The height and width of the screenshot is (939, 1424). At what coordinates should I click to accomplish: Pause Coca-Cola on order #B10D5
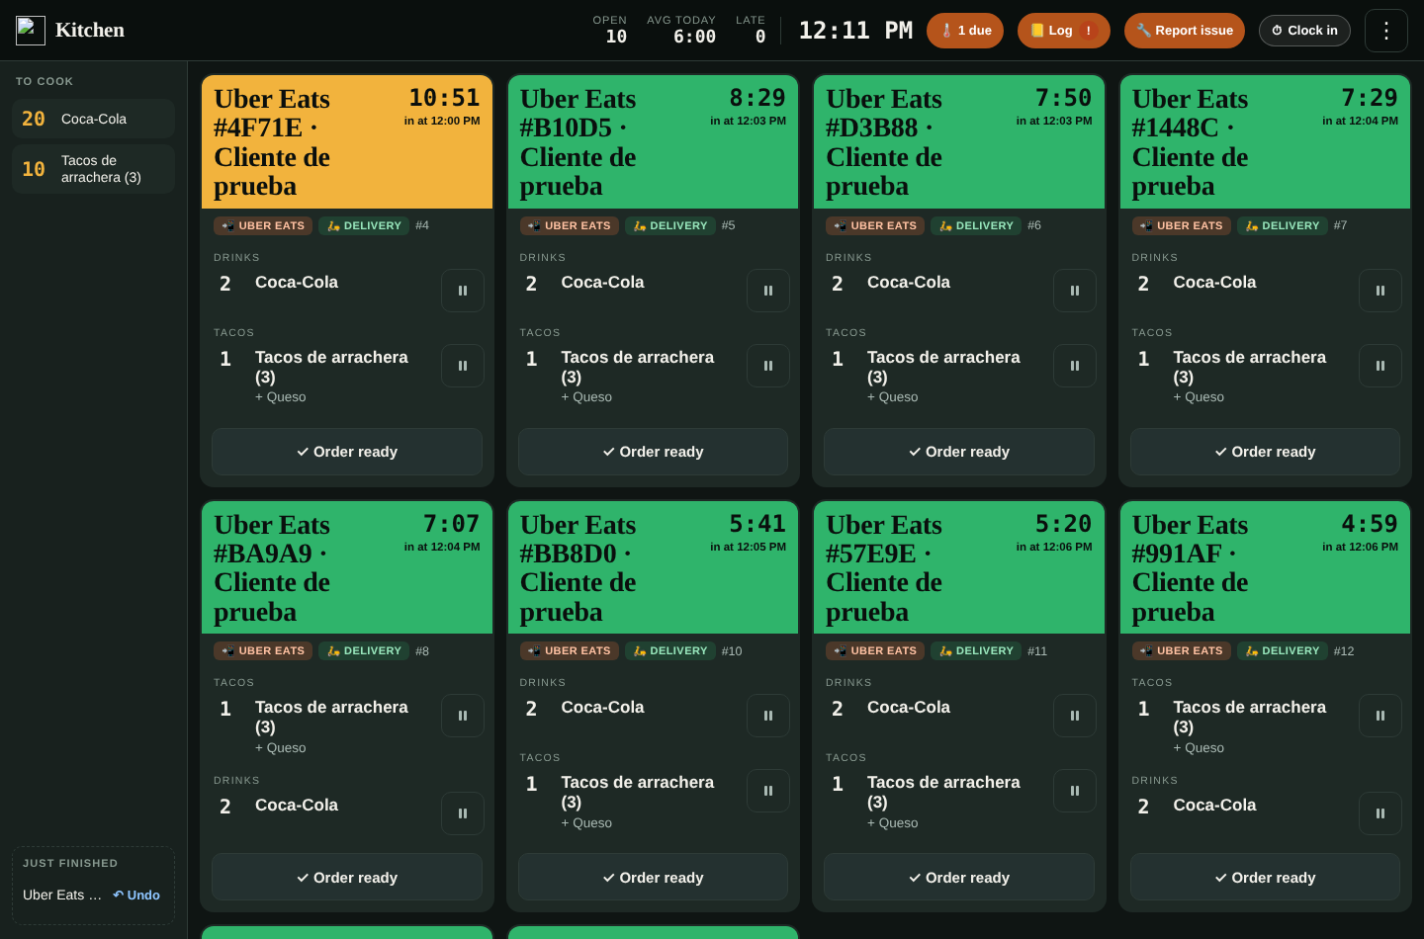pos(768,291)
